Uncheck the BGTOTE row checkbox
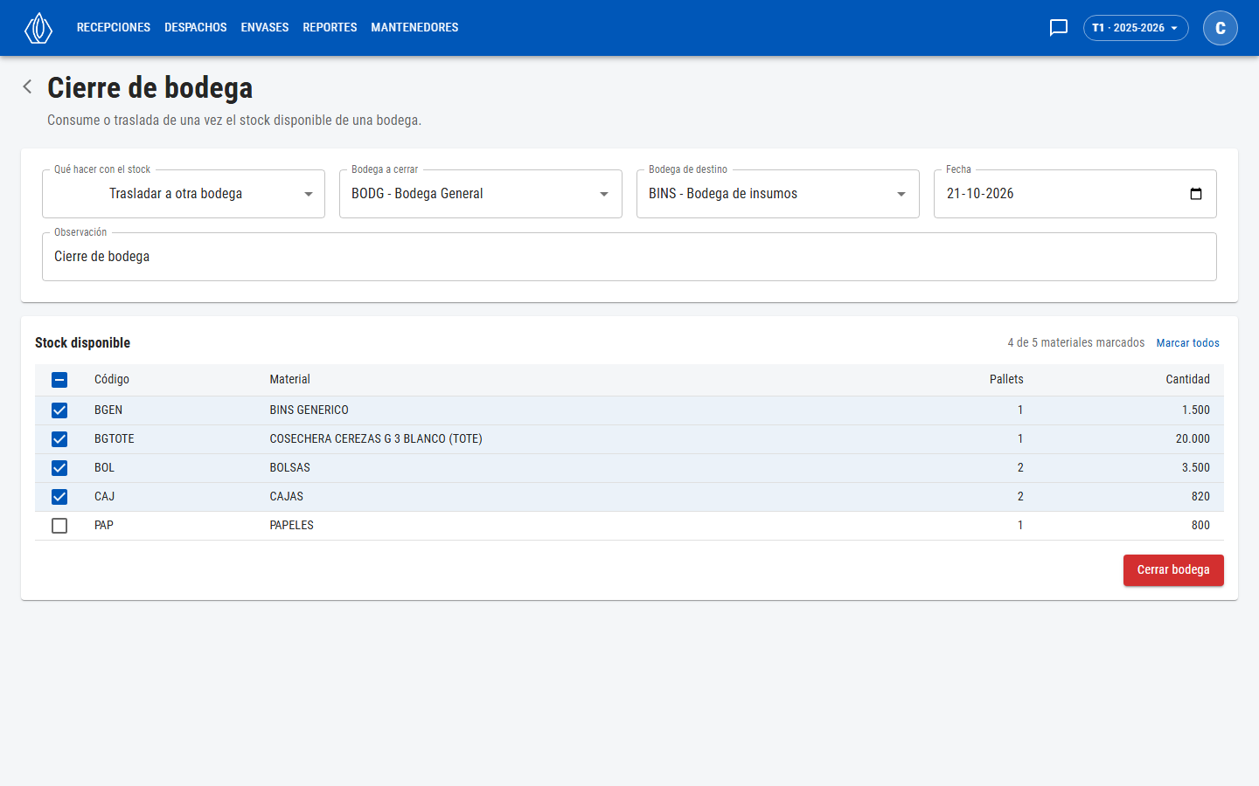This screenshot has width=1259, height=786. [59, 439]
